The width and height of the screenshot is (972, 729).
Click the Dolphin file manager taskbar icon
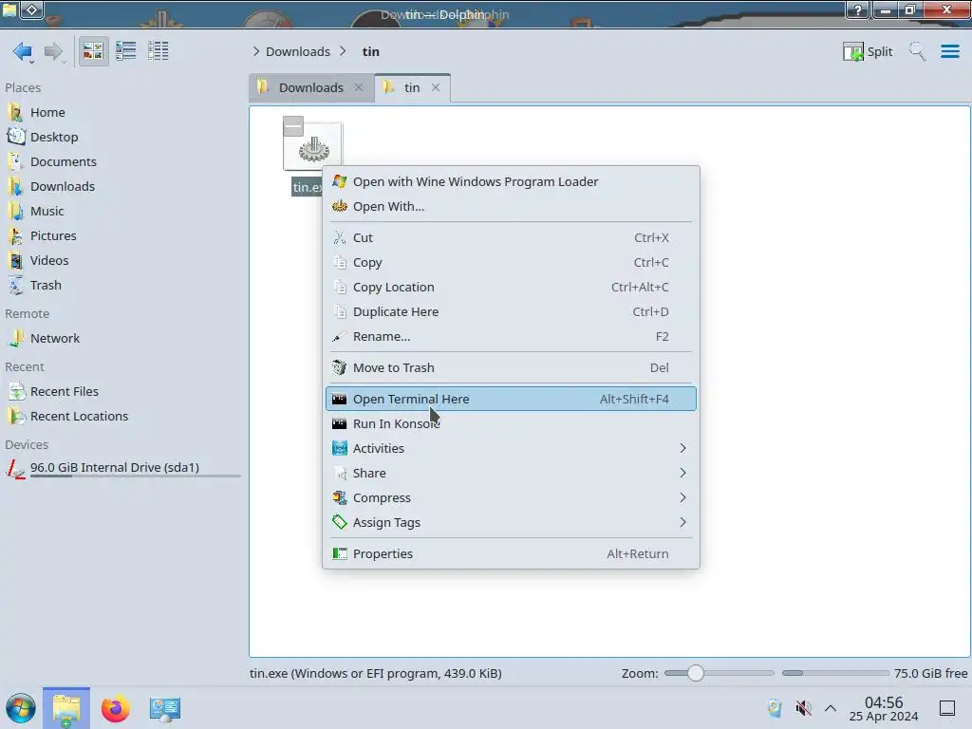pyautogui.click(x=66, y=708)
